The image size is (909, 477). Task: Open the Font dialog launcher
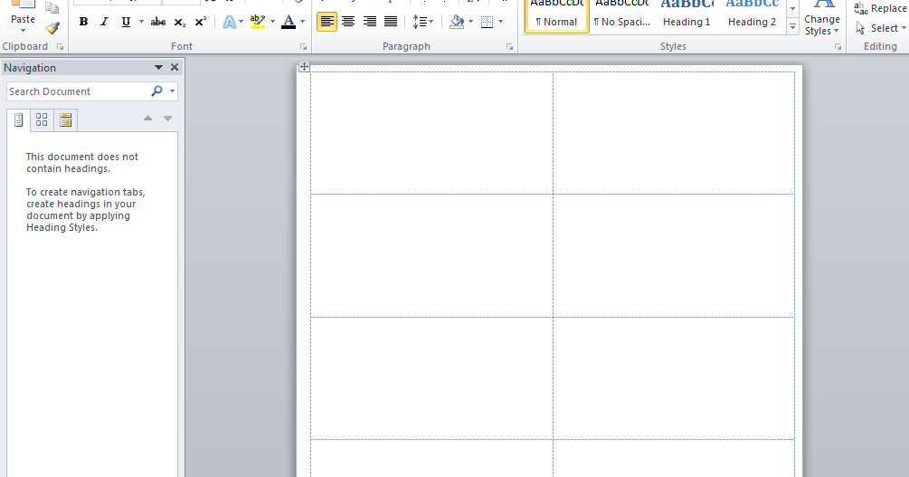point(303,46)
